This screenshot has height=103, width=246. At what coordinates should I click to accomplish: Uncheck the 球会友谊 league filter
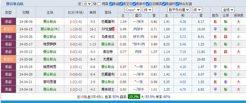(x=177, y=4)
